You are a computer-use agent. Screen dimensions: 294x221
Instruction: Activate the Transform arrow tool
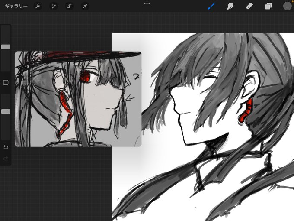85,6
